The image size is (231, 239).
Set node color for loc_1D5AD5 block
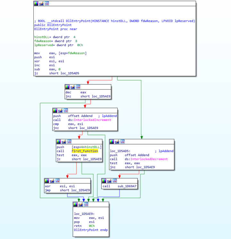(x=112, y=142)
